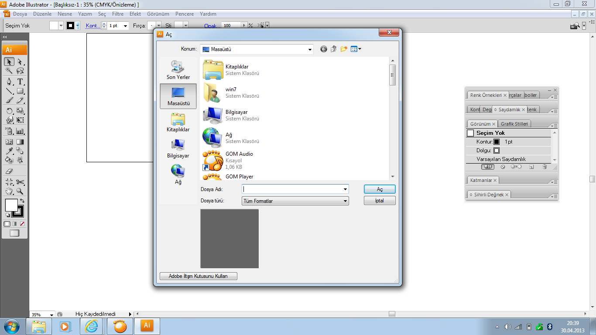Select the Magic Wand tool

(10, 71)
